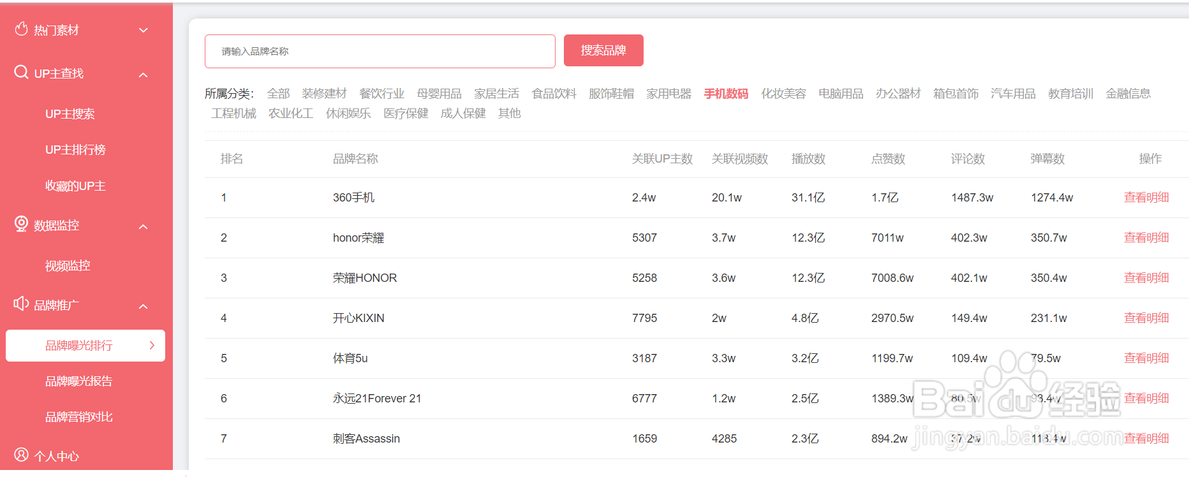Open 视频监控 in the sidebar
Image resolution: width=1189 pixels, height=477 pixels.
[68, 265]
